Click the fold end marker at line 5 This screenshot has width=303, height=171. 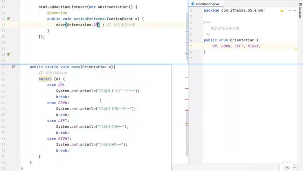[x=202, y=34]
